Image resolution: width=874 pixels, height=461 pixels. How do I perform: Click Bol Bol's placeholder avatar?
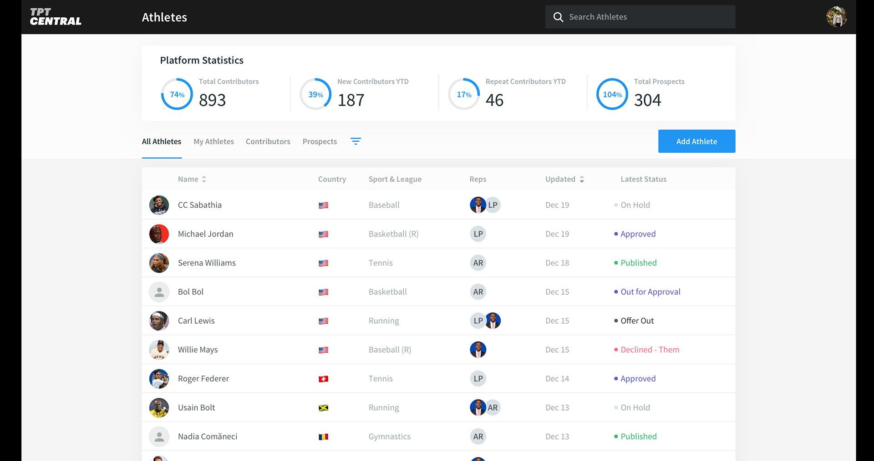coord(159,292)
